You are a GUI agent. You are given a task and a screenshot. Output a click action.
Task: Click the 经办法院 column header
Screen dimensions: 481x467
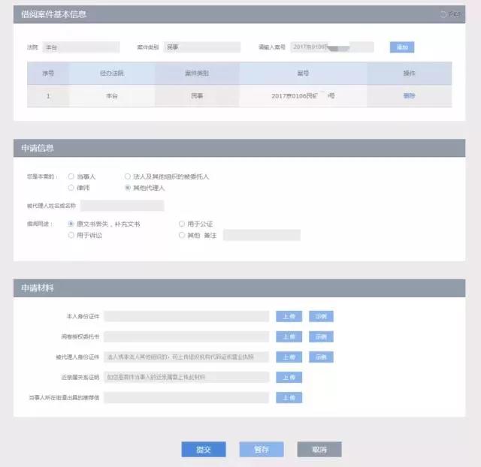112,74
